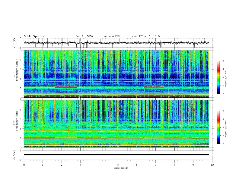
Task: Click the "-5" label on ch.1 color bar
Action: [x=222, y=77]
